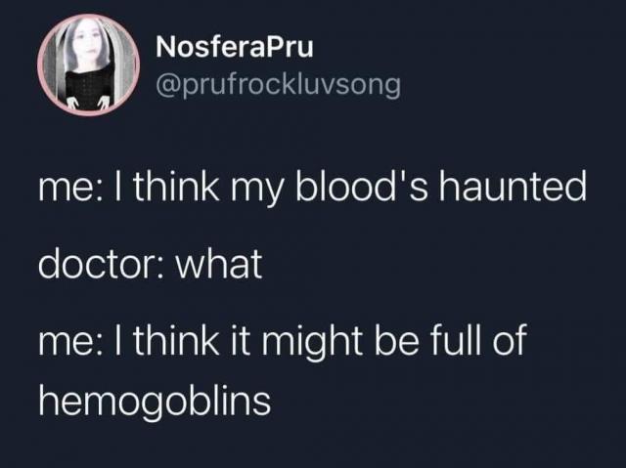
Task: Click the word "hemogoblins"
Action: [155, 400]
